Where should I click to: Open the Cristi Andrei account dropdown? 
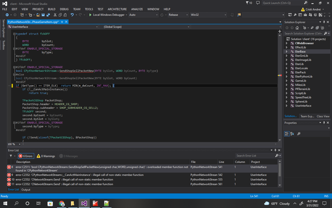(313, 9)
